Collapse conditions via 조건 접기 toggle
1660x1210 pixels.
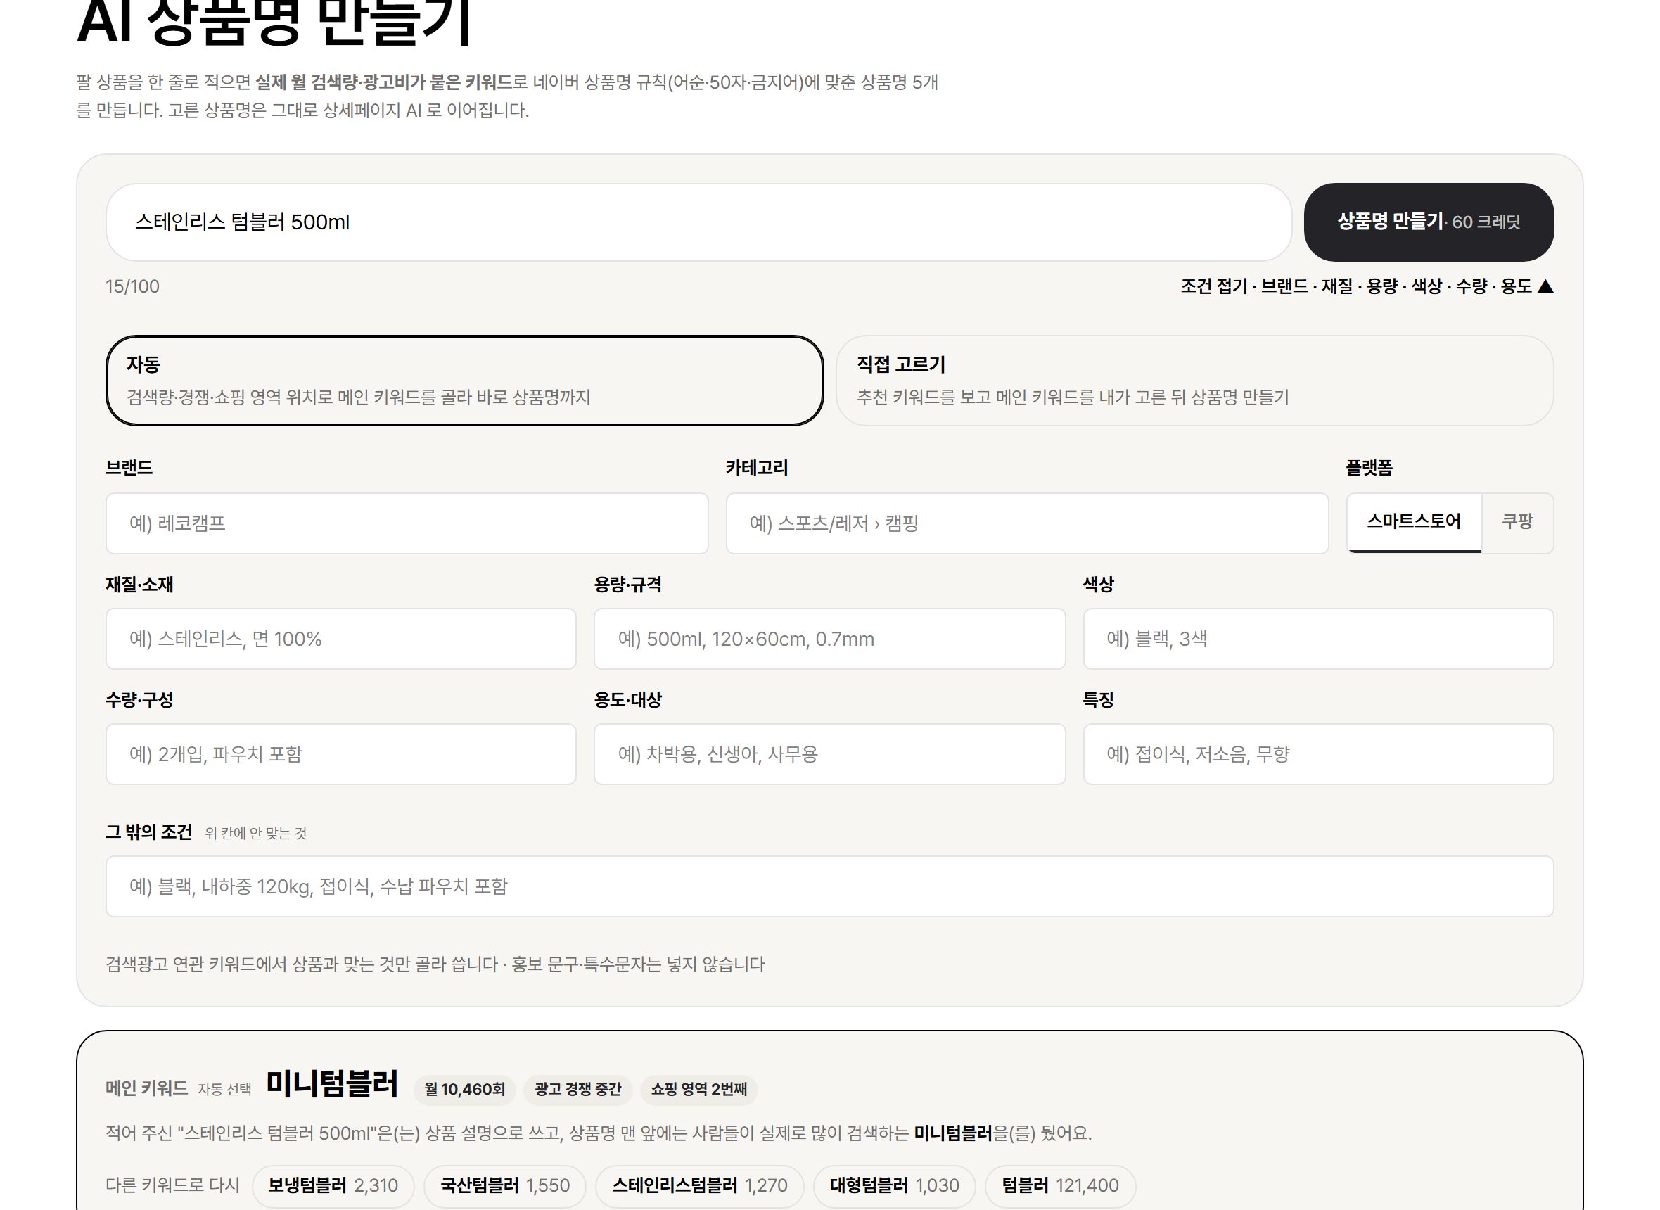[x=1367, y=286]
